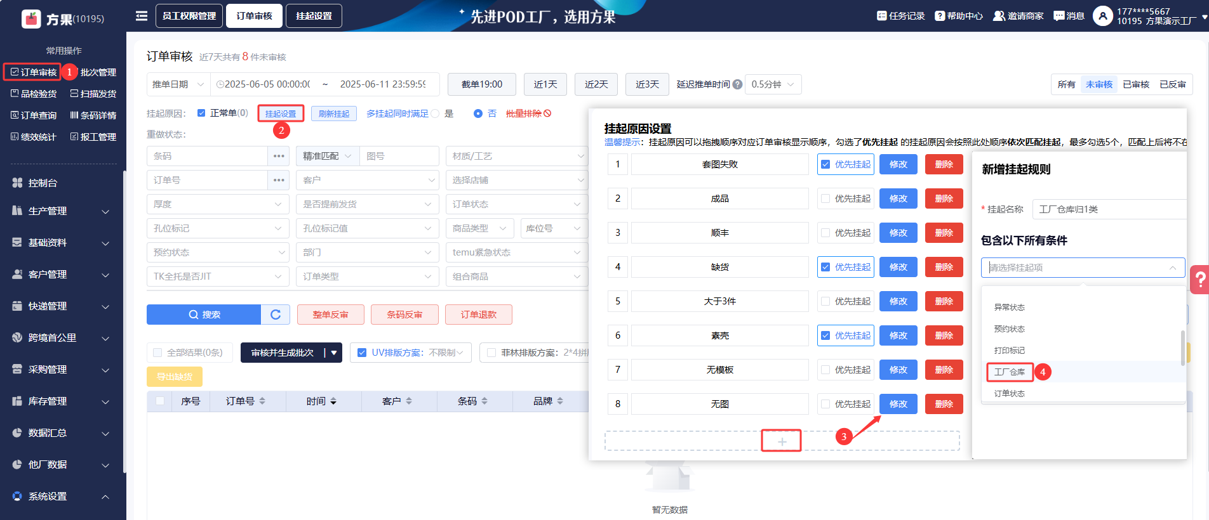Uncheck 优先挂起 for 套图失败 row
This screenshot has width=1209, height=520.
[825, 164]
